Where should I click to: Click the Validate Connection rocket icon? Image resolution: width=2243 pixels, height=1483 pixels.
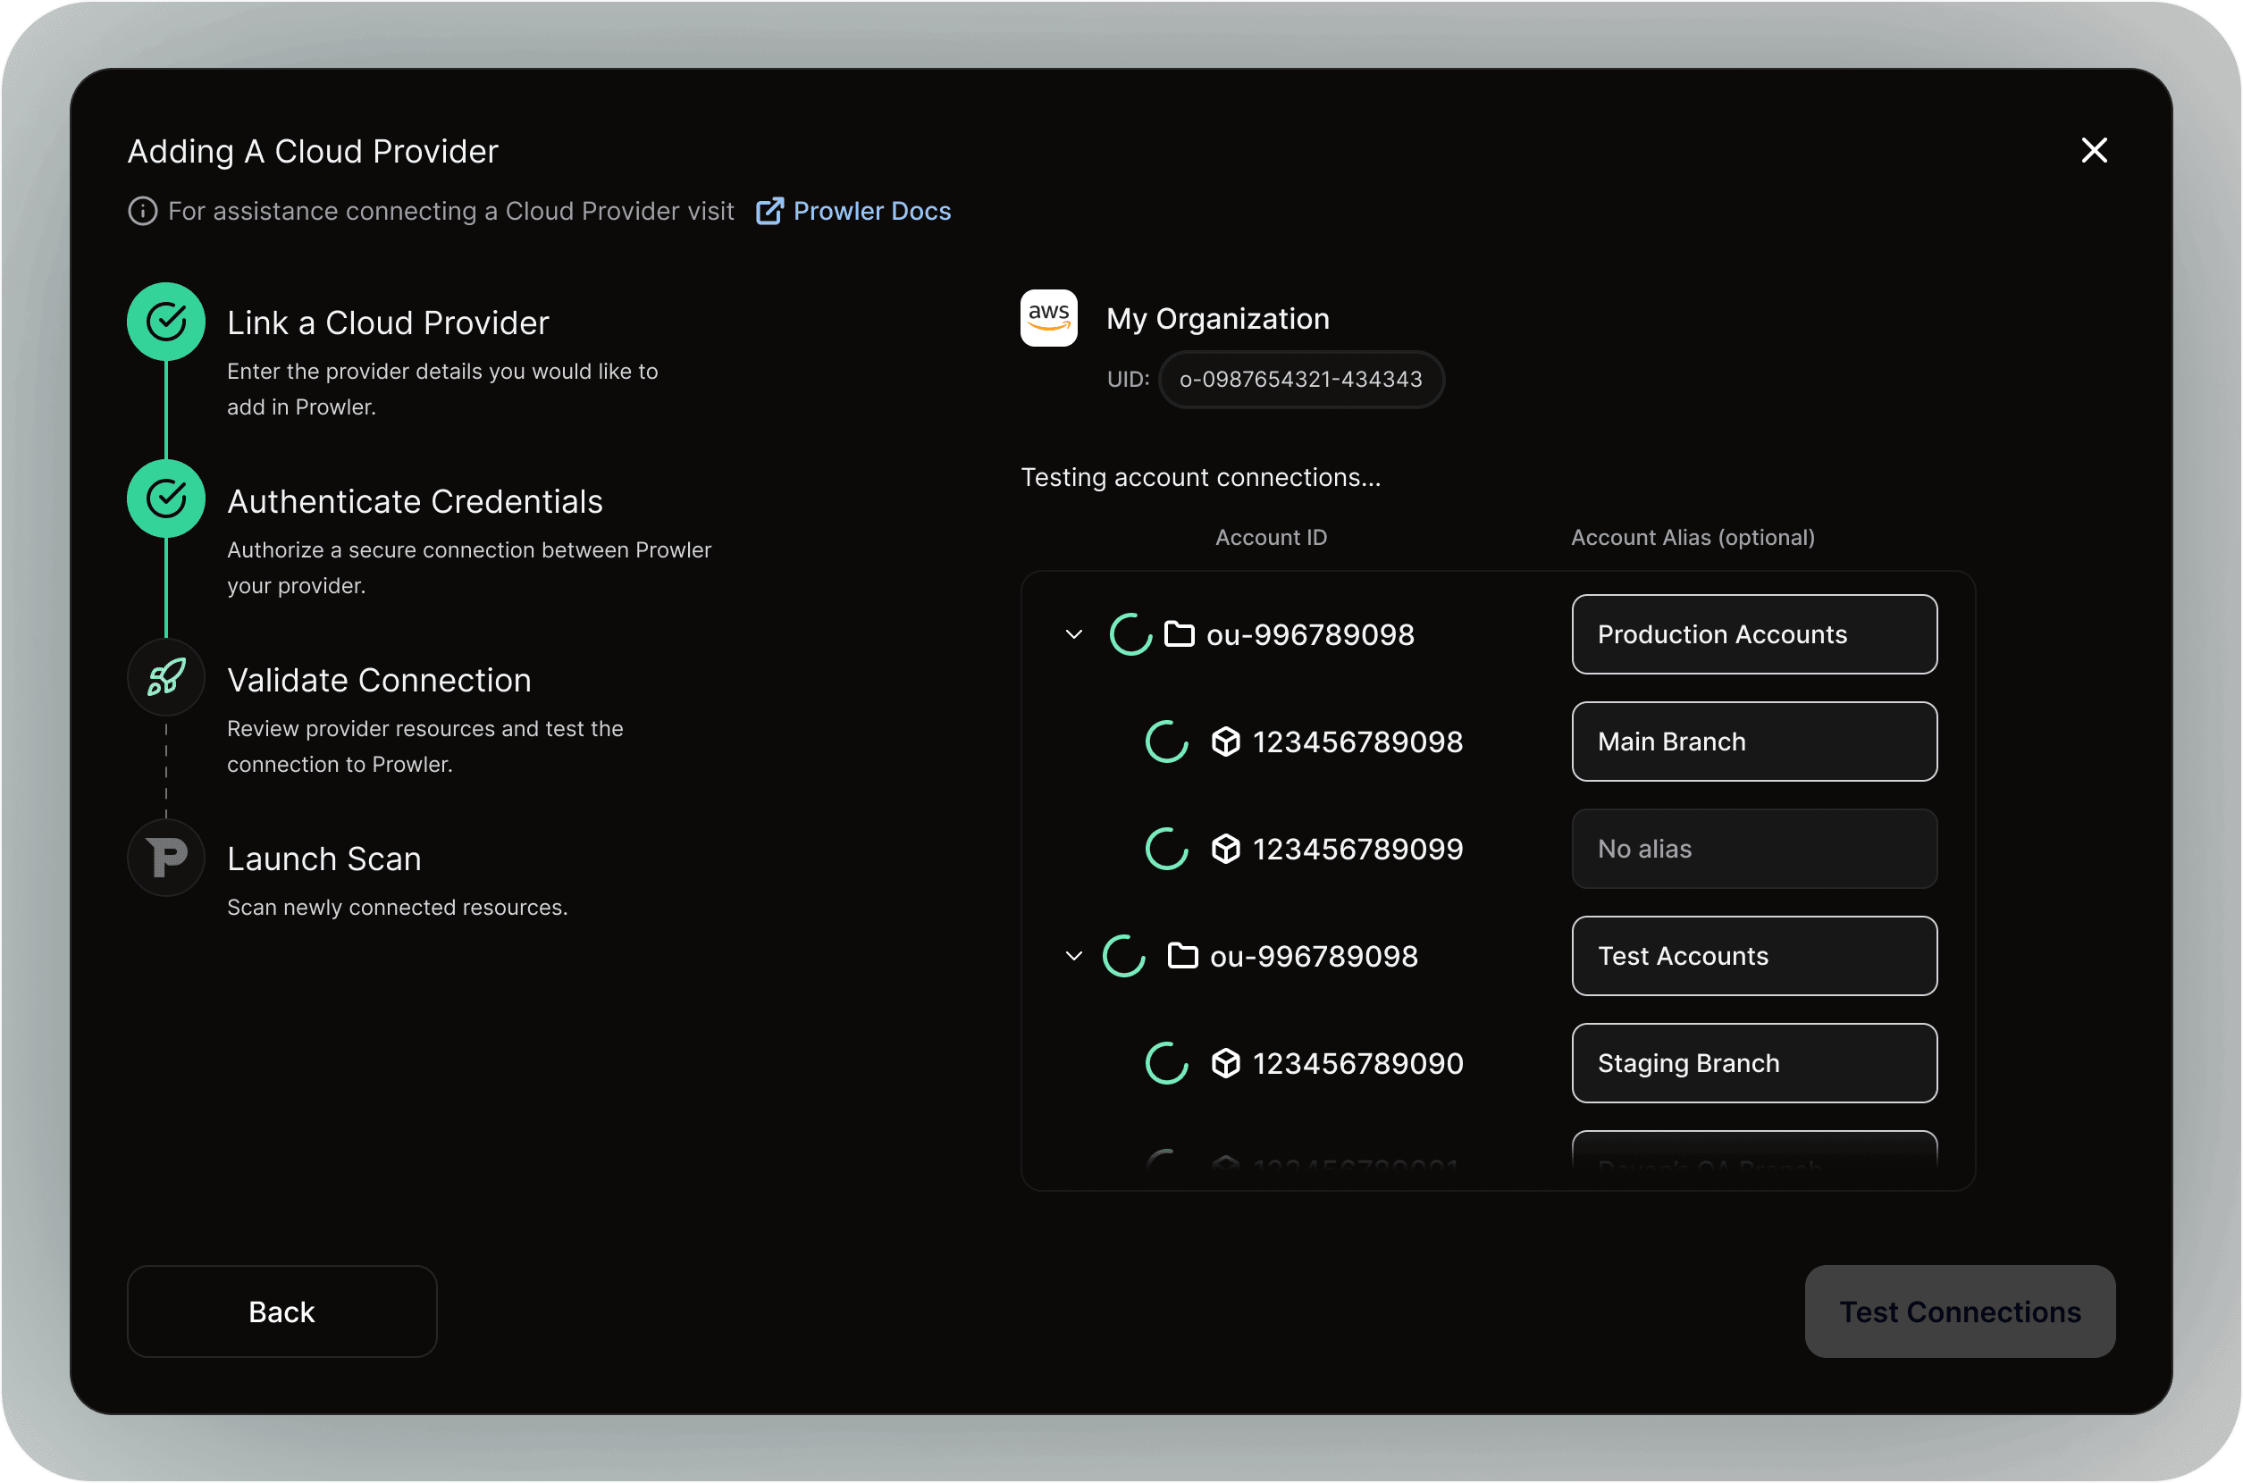[x=165, y=677]
